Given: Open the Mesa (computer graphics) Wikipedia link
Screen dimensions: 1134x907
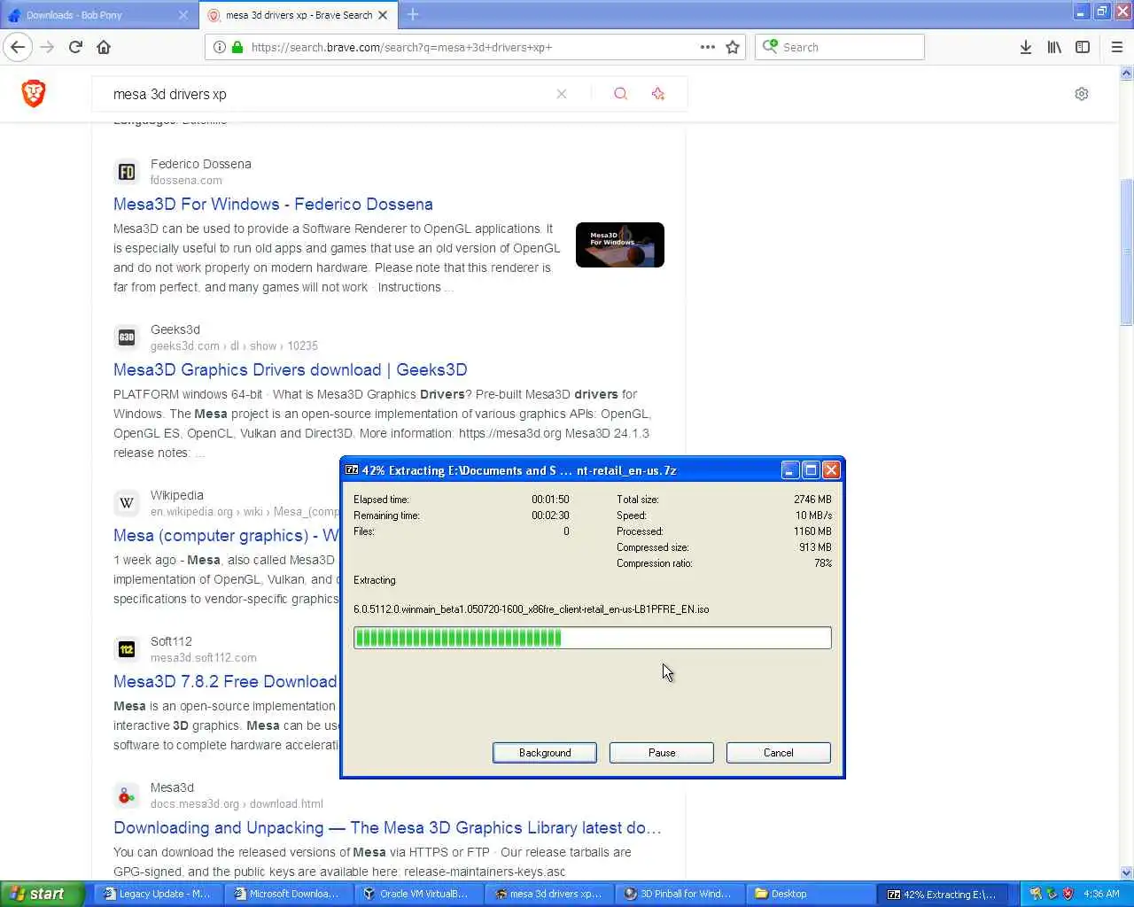Looking at the screenshot, I should (x=226, y=536).
